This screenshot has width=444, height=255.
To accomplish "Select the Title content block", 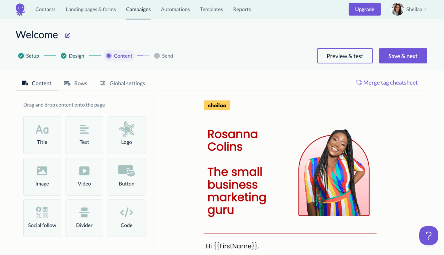I will click(x=42, y=135).
